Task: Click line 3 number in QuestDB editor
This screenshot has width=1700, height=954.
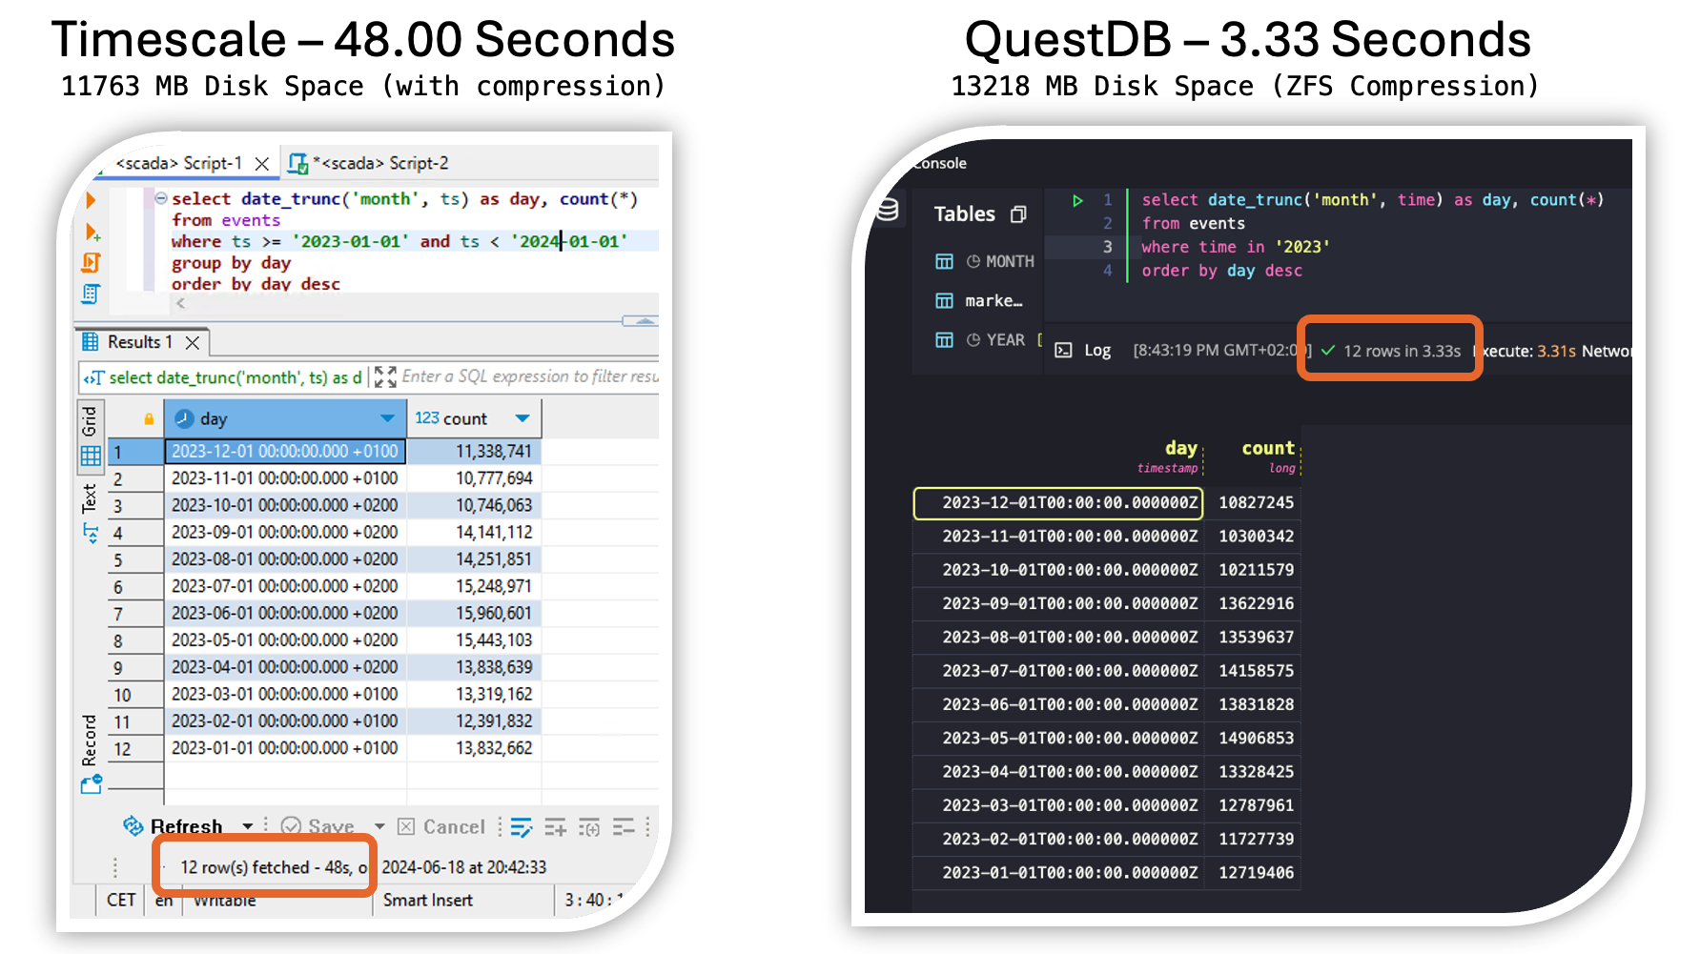Action: 1107,247
